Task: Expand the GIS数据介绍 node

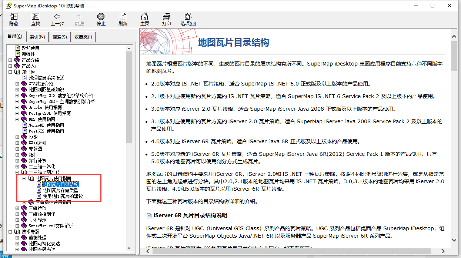Action: click(x=17, y=84)
